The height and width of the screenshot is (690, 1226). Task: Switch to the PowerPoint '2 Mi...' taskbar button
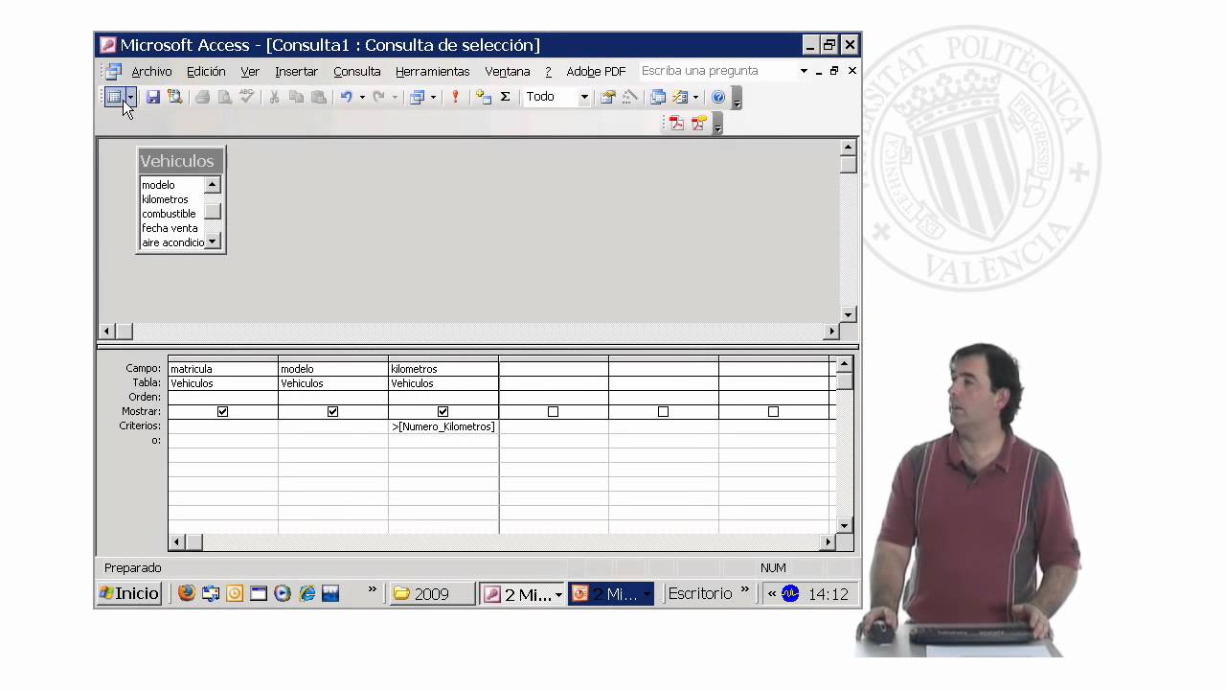tap(611, 594)
